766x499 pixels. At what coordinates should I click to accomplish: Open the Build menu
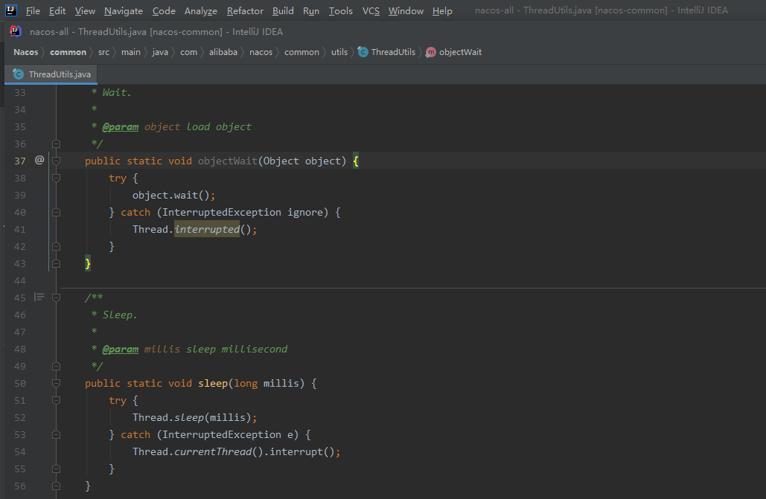283,10
